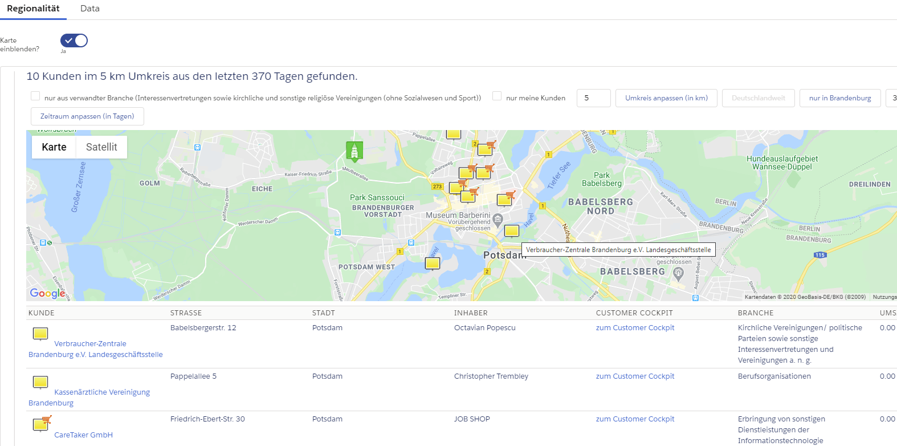This screenshot has height=446, width=897.
Task: Click park pin right of Babelsberg label
Action: [x=678, y=273]
